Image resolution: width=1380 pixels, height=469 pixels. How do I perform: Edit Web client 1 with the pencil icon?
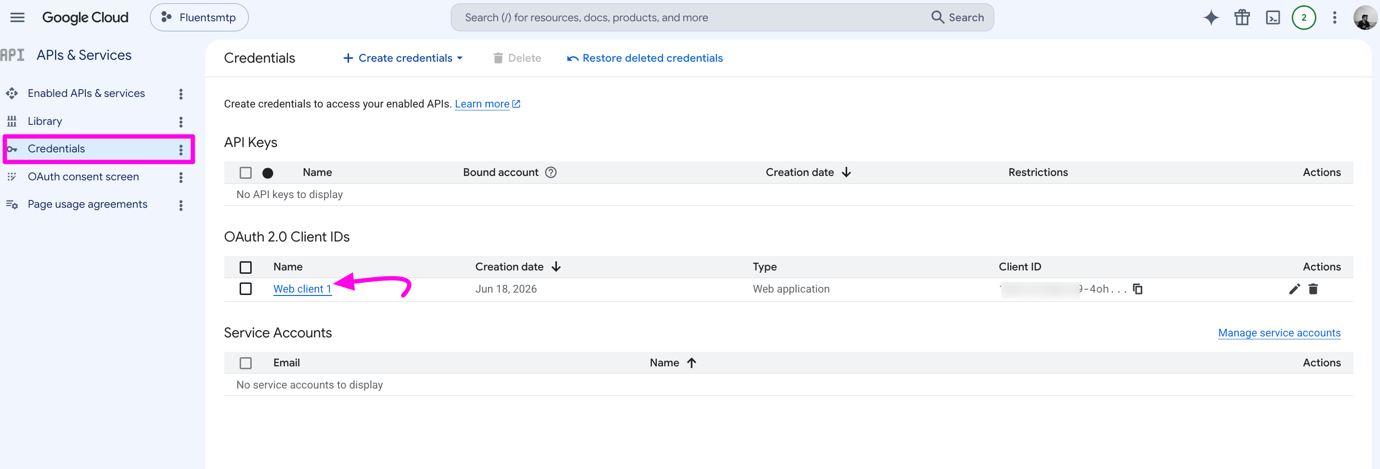click(x=1294, y=289)
